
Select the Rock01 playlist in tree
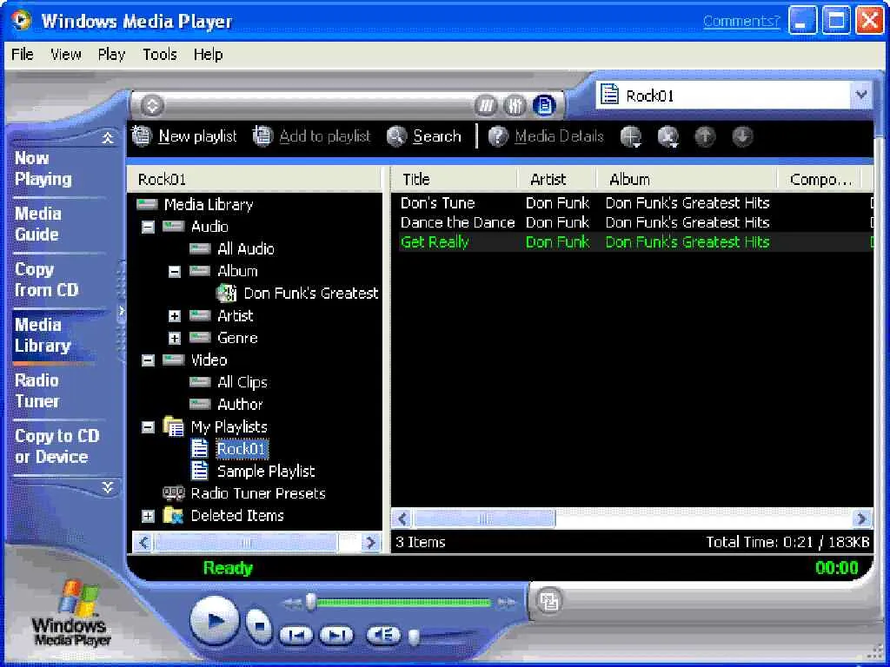(x=242, y=449)
